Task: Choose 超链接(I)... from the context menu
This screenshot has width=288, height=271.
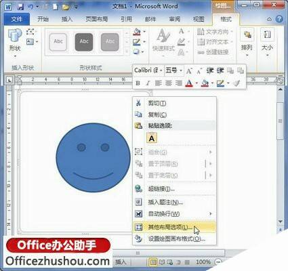Action: click(x=174, y=189)
